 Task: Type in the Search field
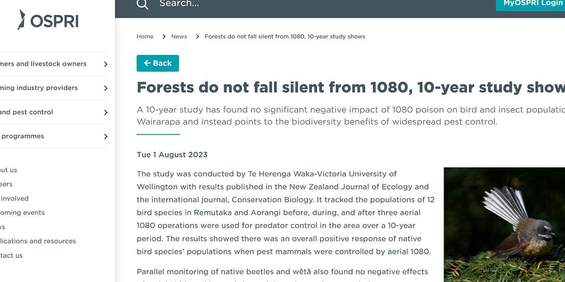pyautogui.click(x=282, y=4)
